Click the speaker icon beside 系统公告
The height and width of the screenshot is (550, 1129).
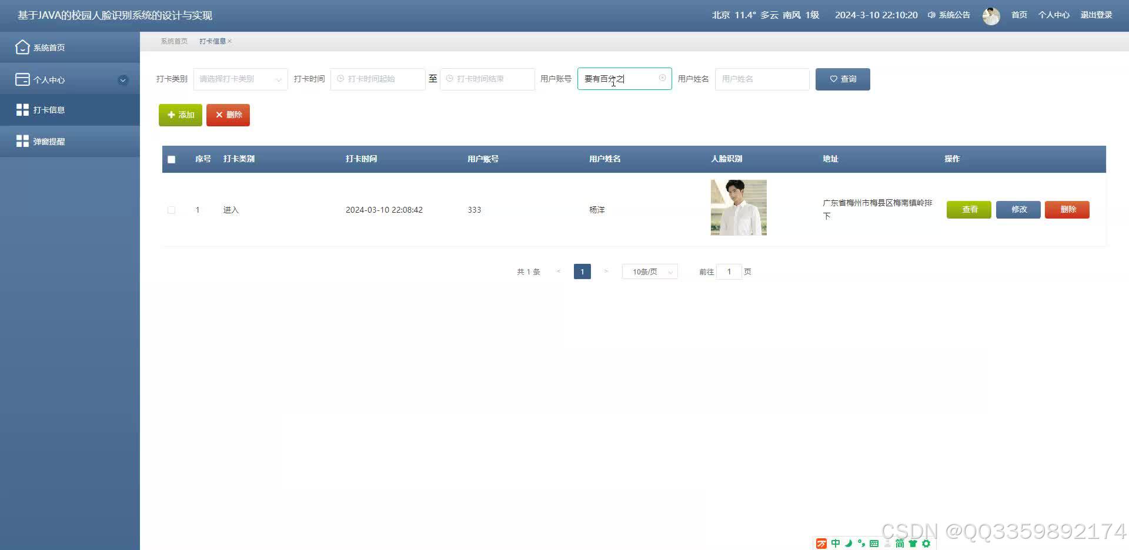click(x=931, y=15)
